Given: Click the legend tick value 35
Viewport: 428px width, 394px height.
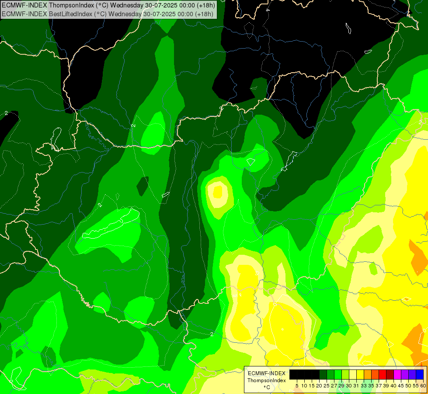Looking at the screenshot, I should coord(371,386).
